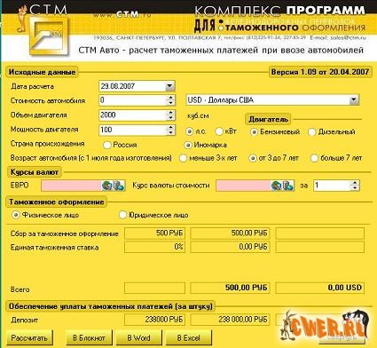
Task: Click the Двигатель group label
Action: [268, 119]
